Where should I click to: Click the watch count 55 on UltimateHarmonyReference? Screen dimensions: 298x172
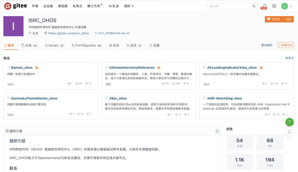[x=165, y=84]
